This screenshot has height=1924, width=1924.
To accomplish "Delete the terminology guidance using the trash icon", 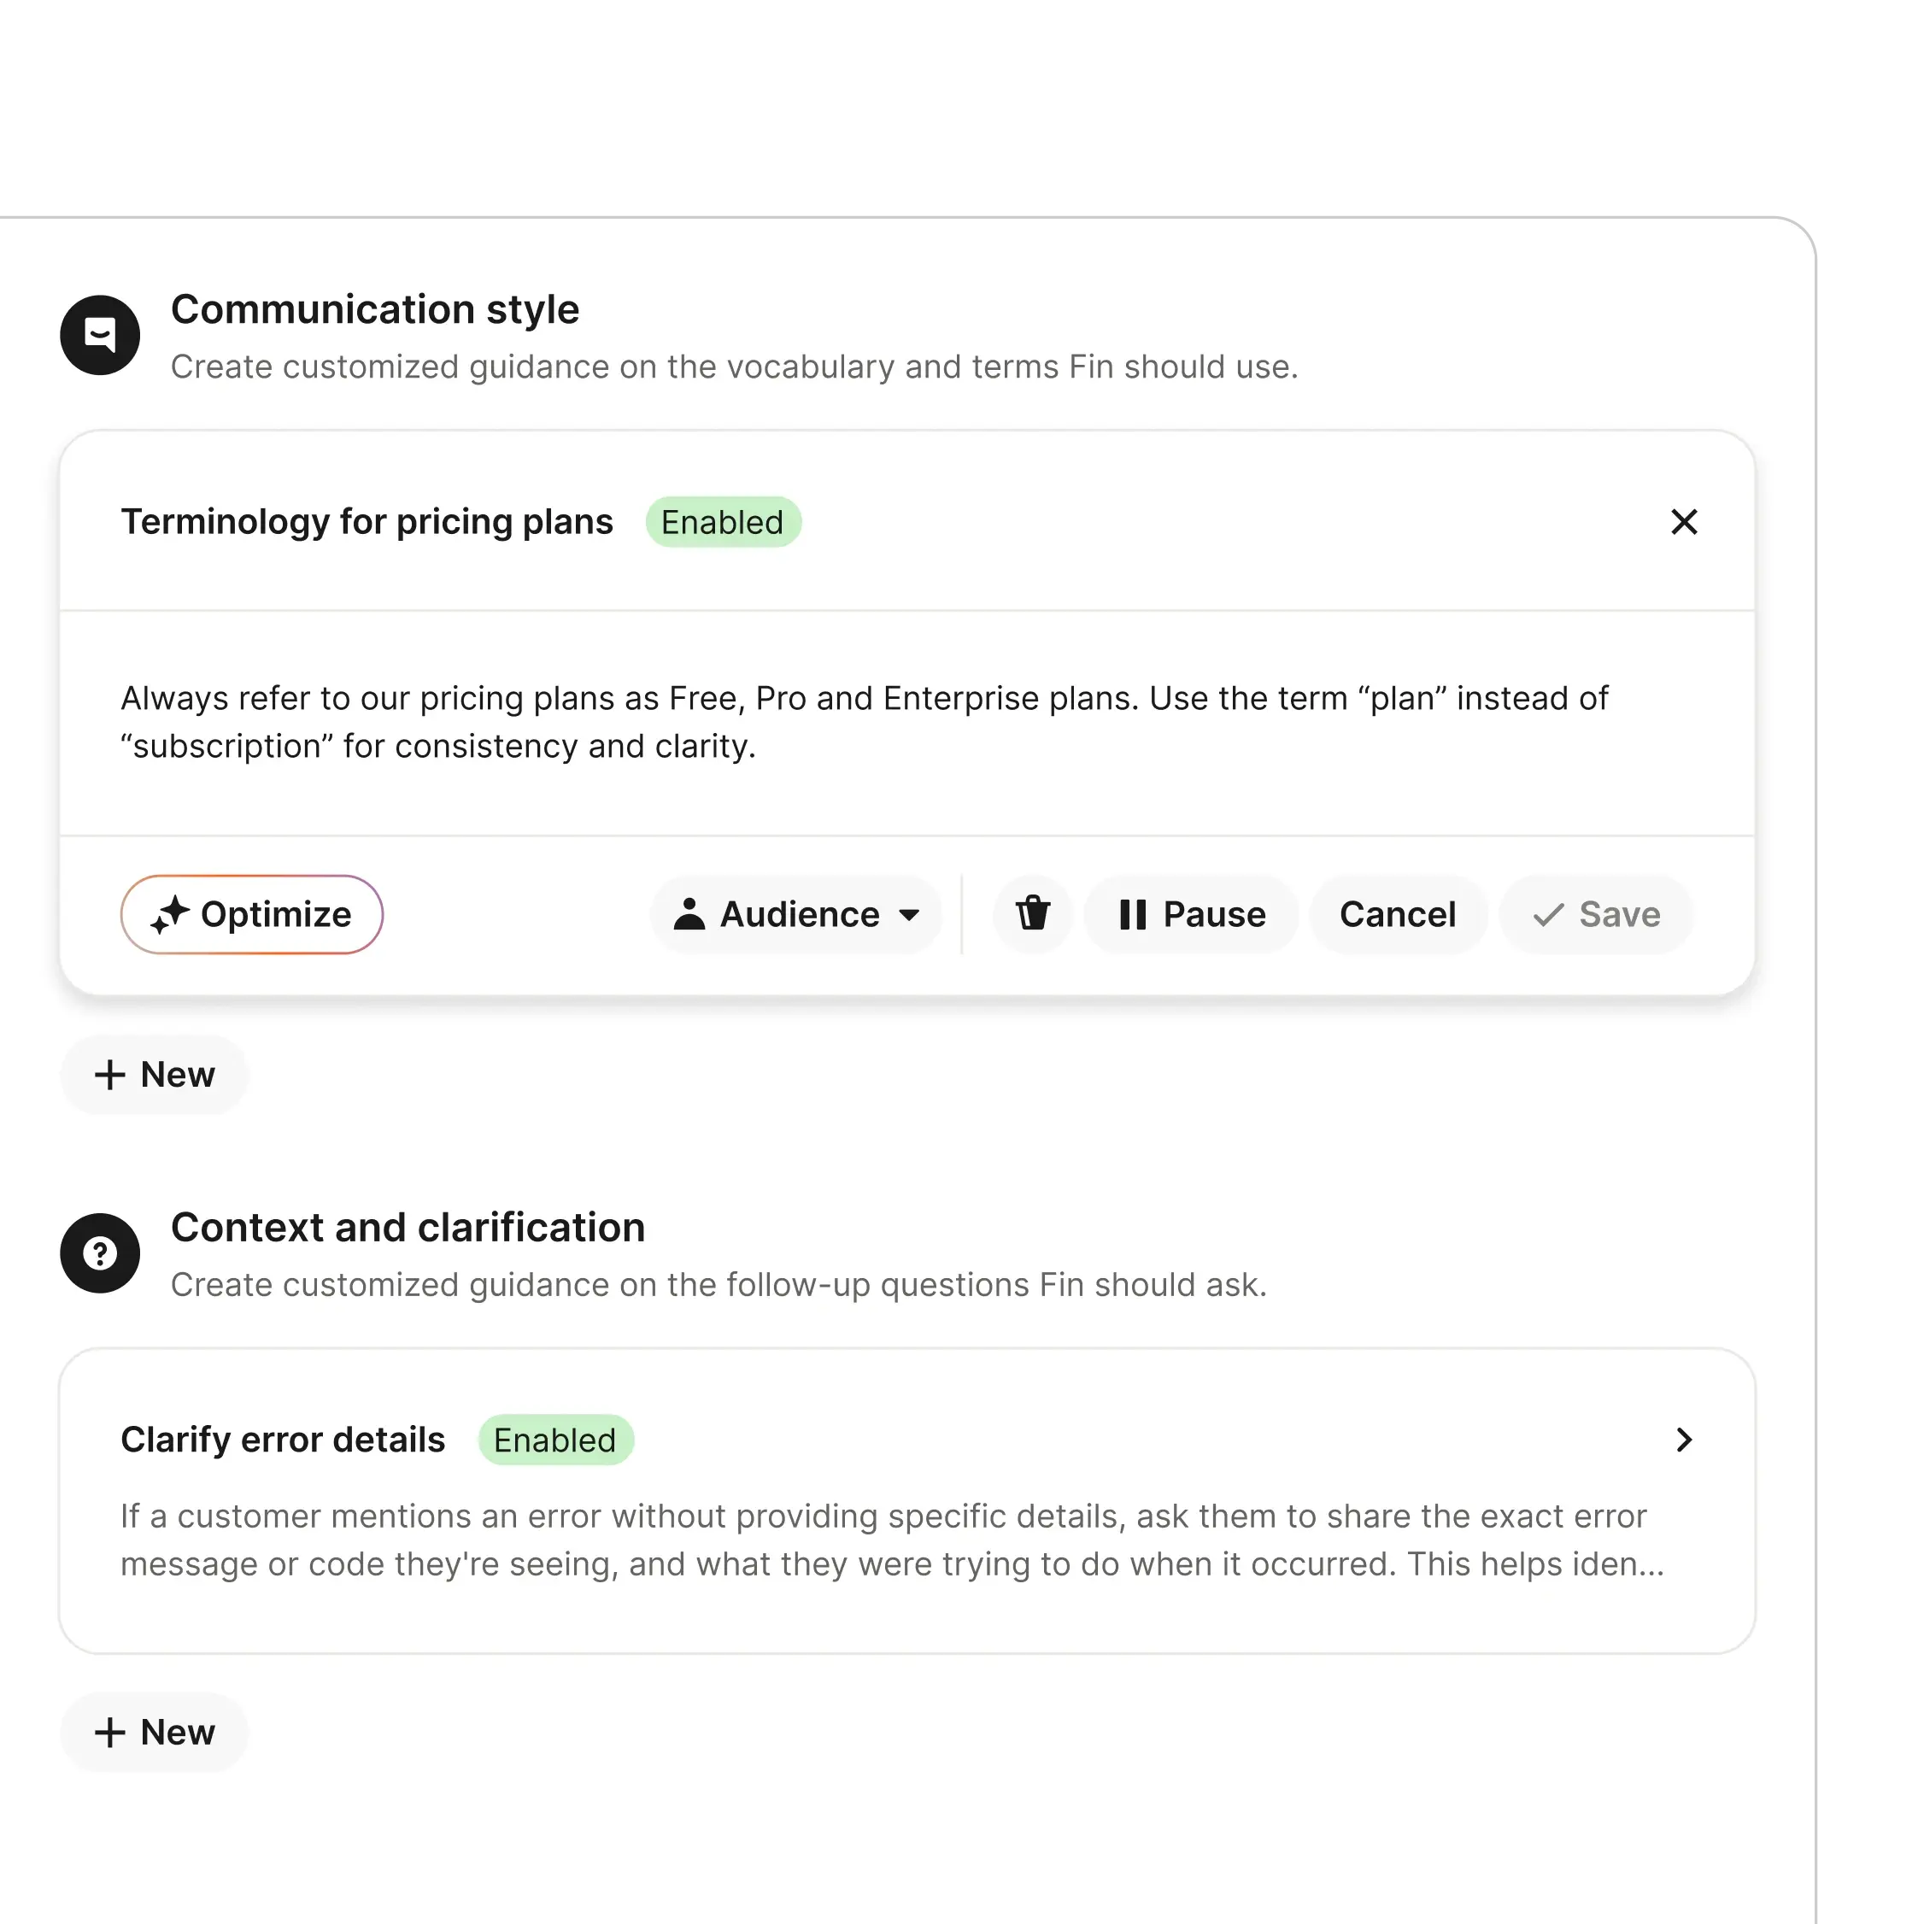I will (x=1033, y=914).
